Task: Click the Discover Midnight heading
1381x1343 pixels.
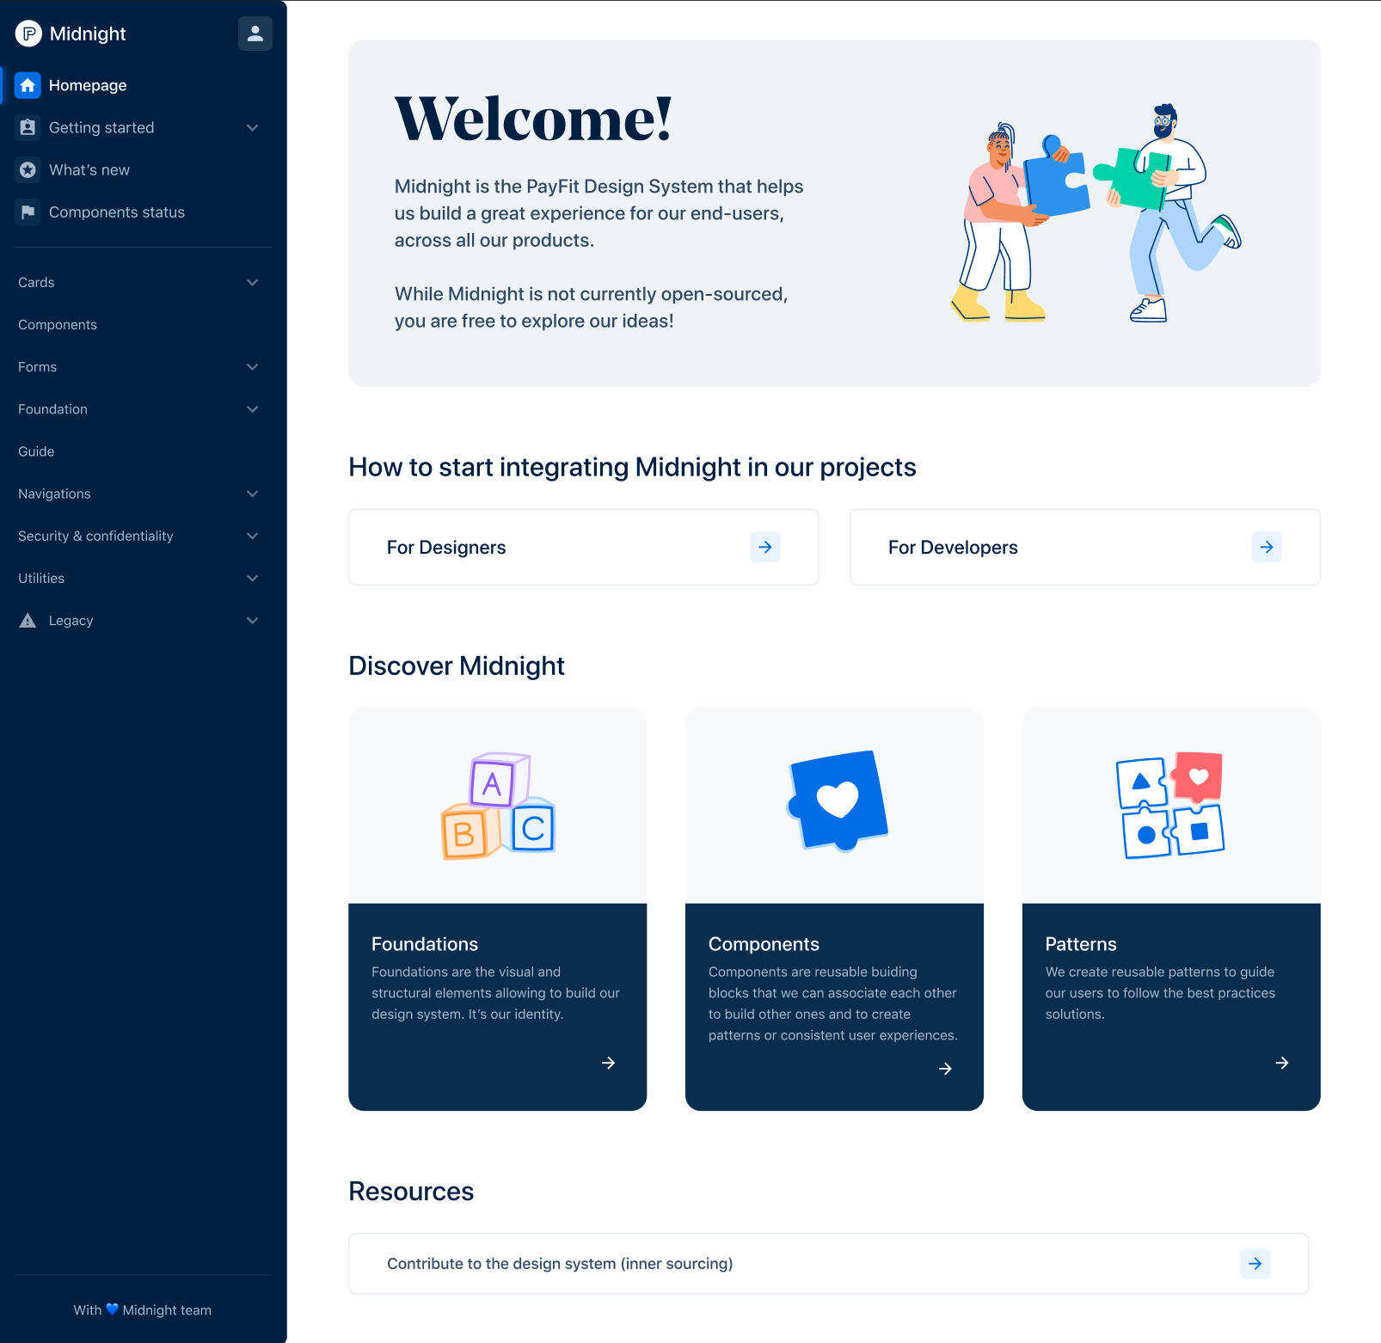Action: click(x=457, y=665)
